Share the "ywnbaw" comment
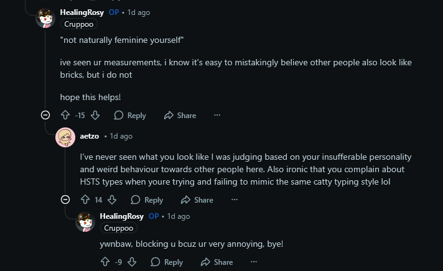Image resolution: width=443 pixels, height=271 pixels. point(217,262)
